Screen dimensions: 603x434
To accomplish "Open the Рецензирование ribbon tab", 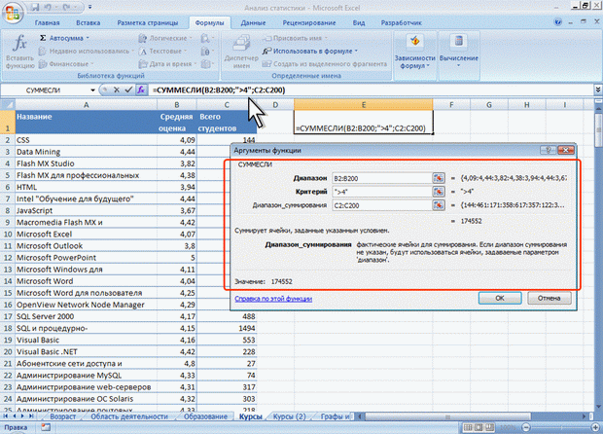I will coord(309,22).
